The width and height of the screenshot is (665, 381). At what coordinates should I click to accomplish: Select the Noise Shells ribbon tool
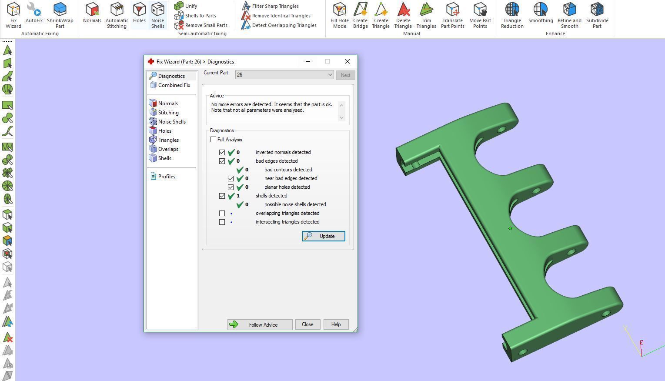coord(158,15)
